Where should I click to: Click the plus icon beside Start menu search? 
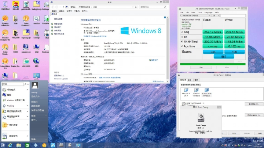pyautogui.click(x=28, y=84)
